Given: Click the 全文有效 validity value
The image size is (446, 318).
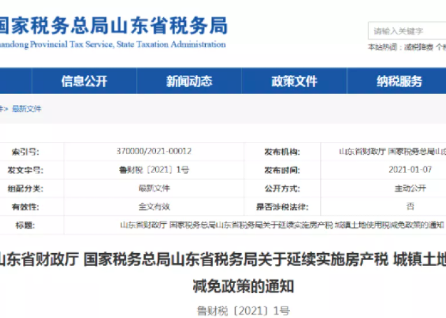Looking at the screenshot, I should click(x=154, y=207).
